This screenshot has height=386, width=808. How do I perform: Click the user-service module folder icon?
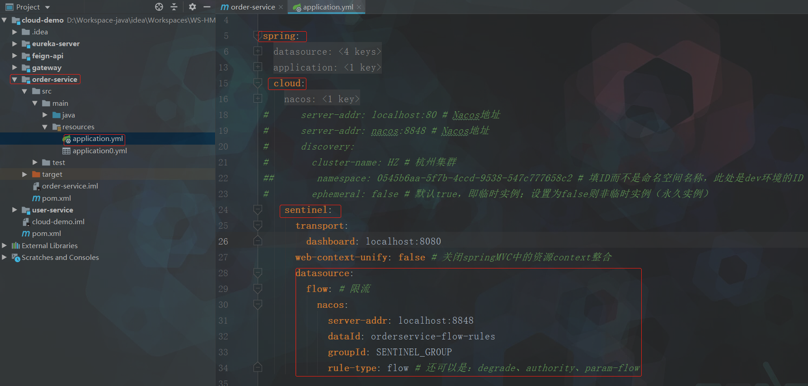point(26,210)
